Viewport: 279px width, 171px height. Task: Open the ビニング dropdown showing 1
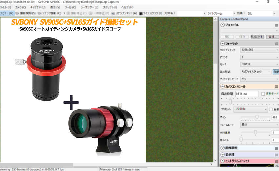tap(259, 57)
